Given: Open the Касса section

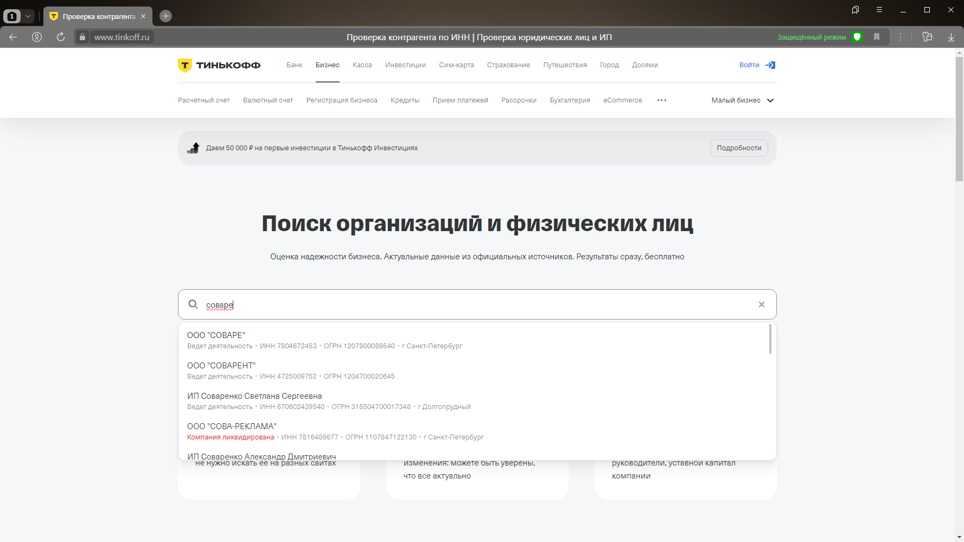Looking at the screenshot, I should (x=362, y=65).
